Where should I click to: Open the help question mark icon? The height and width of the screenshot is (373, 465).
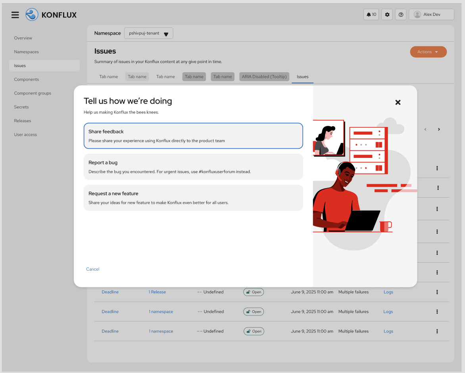[x=401, y=15]
